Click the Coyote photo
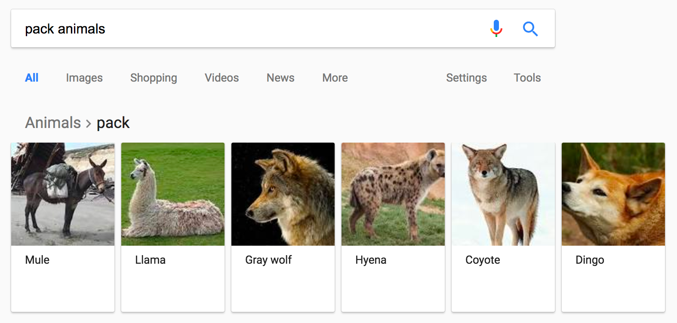 pos(503,194)
